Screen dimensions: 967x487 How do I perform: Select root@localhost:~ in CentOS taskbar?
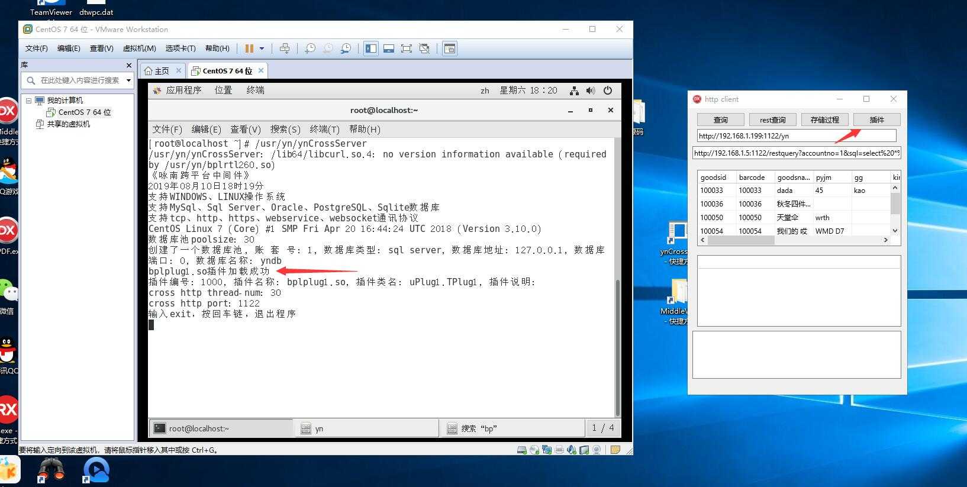(221, 428)
